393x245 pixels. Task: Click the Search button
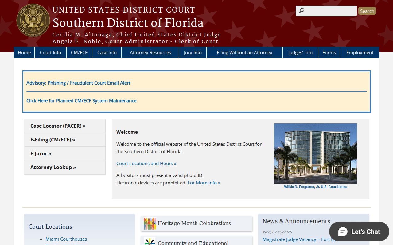tap(367, 11)
